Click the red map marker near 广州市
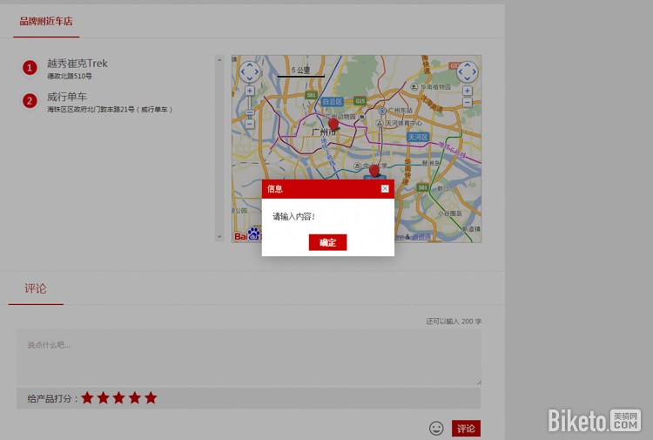 [333, 125]
